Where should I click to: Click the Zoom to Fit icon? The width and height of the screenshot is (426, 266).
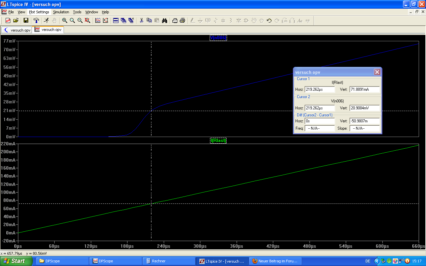88,21
